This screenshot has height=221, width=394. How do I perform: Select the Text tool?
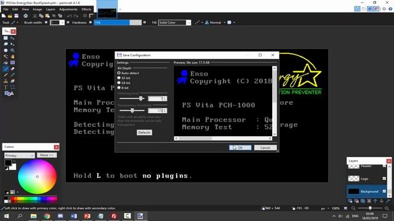(x=6, y=87)
